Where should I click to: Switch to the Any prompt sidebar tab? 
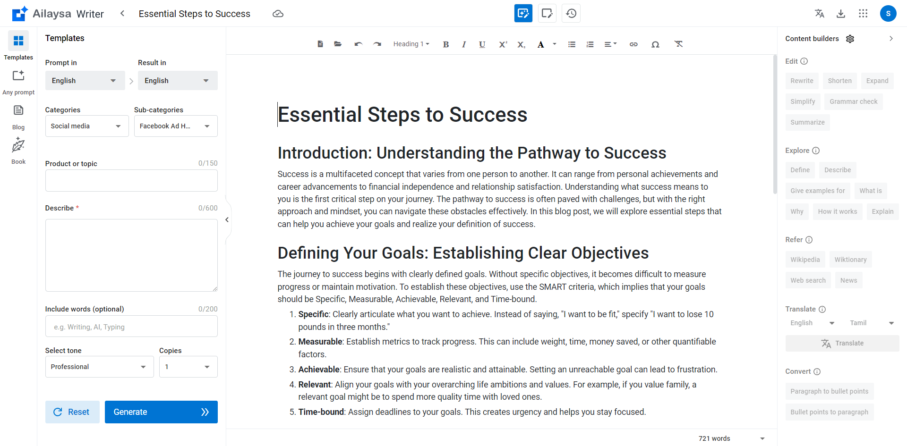click(18, 83)
